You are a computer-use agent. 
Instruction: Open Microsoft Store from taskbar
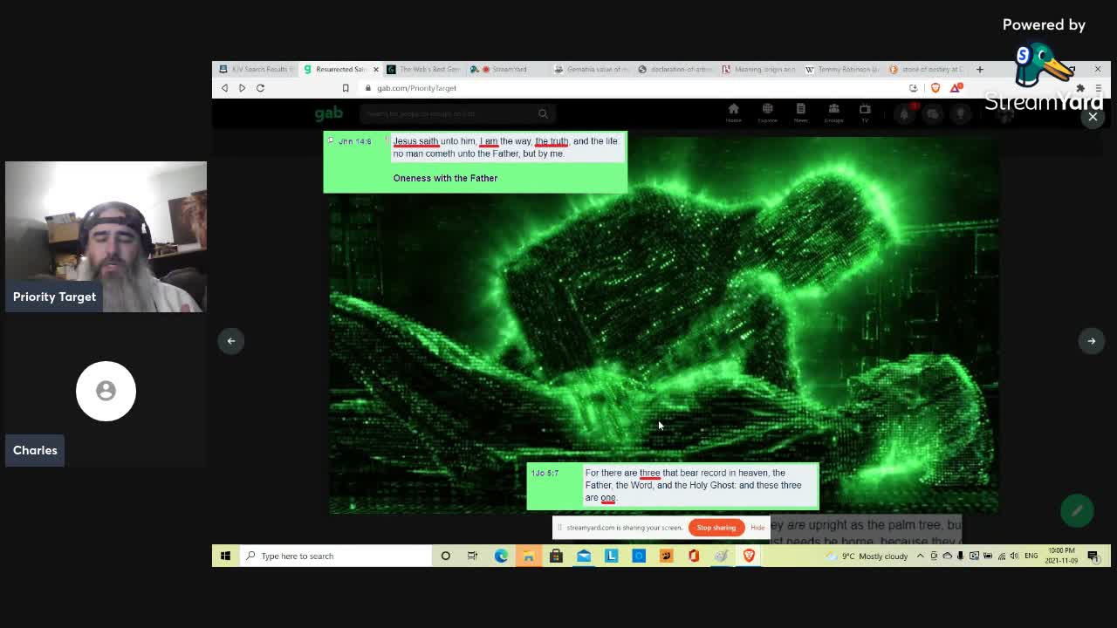[x=556, y=556]
